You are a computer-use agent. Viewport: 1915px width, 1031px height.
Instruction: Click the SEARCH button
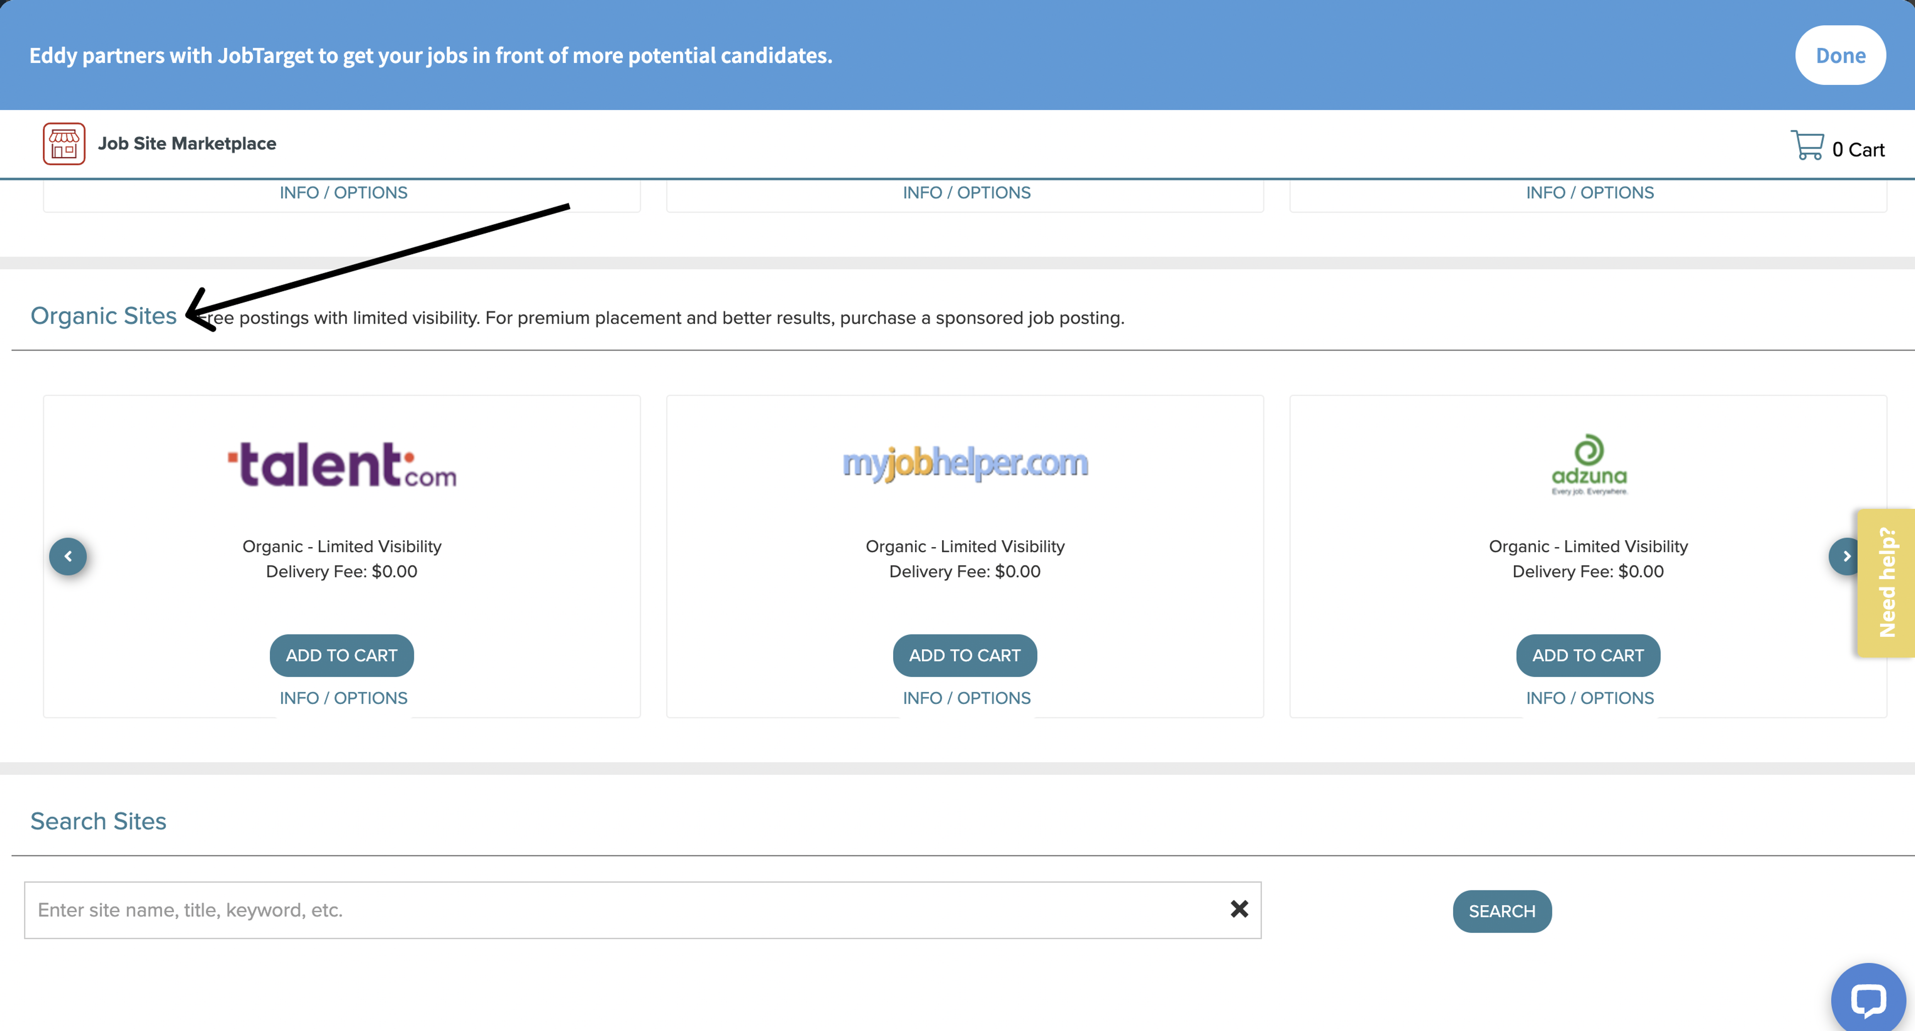tap(1502, 911)
